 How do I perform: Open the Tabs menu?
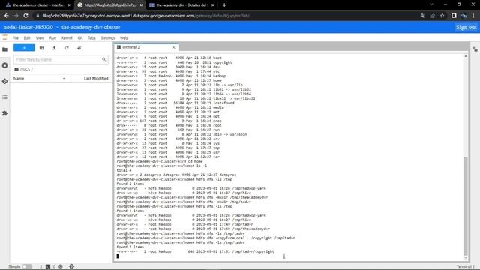[91, 38]
